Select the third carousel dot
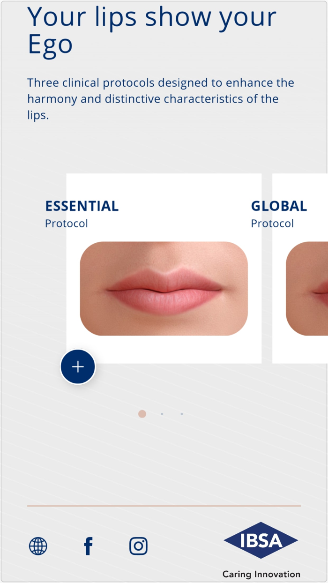The width and height of the screenshot is (328, 583). (182, 414)
